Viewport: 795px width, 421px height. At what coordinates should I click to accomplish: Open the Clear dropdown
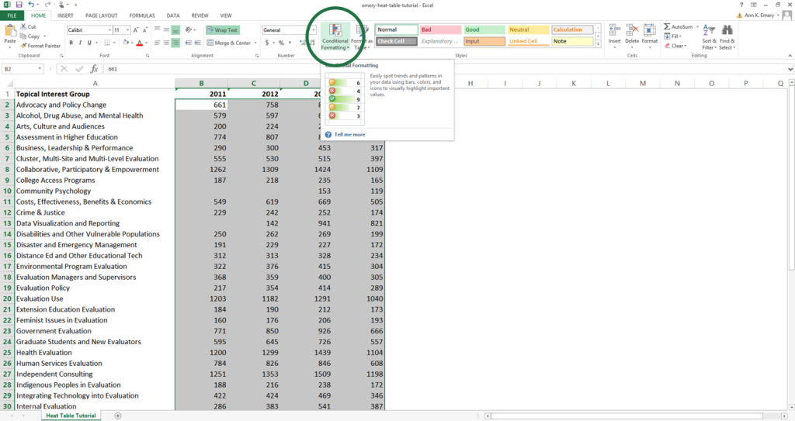pyautogui.click(x=676, y=46)
